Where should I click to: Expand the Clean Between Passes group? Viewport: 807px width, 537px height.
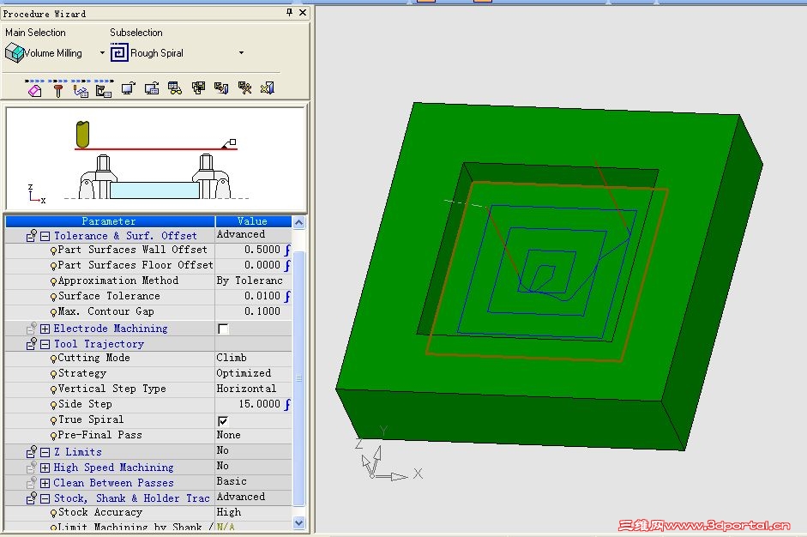[x=45, y=484]
